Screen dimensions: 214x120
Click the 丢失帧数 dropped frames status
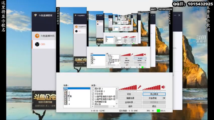128,111
